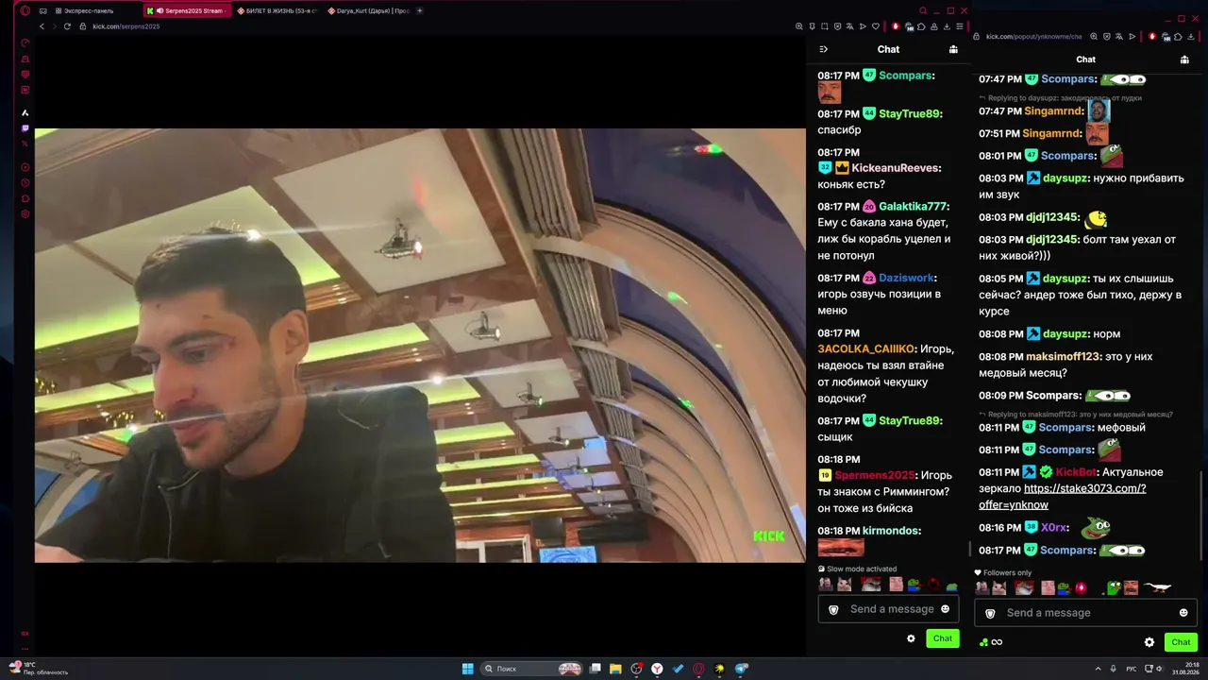Open the Windows Start menu

point(468,669)
